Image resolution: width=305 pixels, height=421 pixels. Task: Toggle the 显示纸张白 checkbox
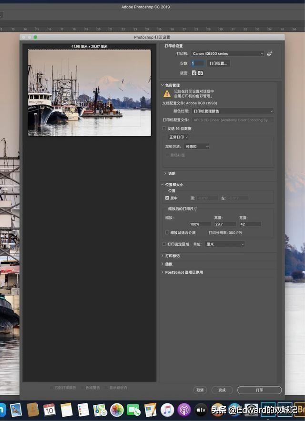click(x=106, y=388)
